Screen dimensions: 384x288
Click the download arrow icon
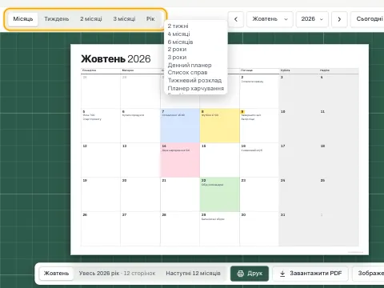(282, 274)
